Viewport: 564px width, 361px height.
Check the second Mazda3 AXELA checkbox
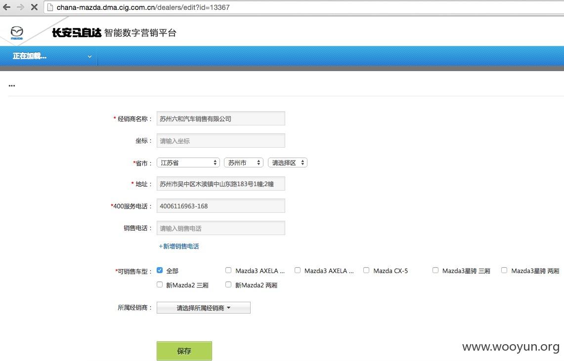tap(298, 270)
